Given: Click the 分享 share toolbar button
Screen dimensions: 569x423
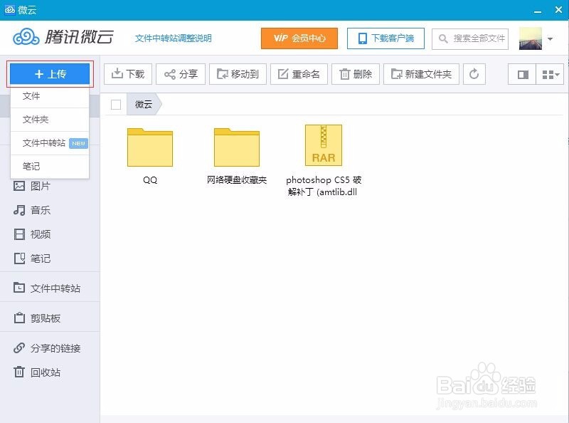Looking at the screenshot, I should pos(181,75).
